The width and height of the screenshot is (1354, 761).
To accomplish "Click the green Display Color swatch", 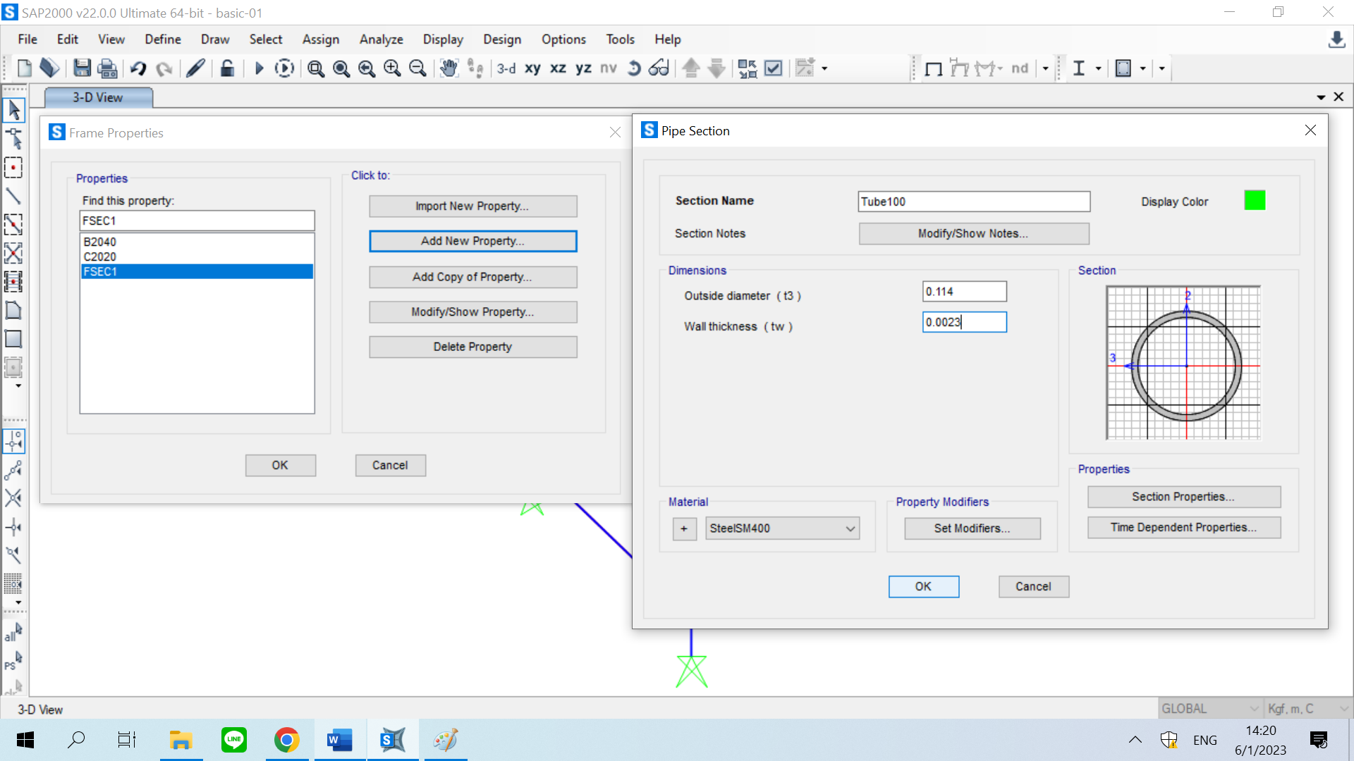I will click(1255, 201).
